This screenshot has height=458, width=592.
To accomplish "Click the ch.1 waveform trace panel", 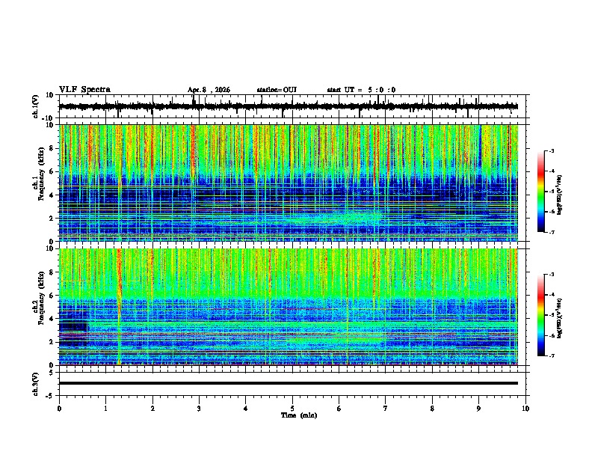I will click(x=292, y=106).
